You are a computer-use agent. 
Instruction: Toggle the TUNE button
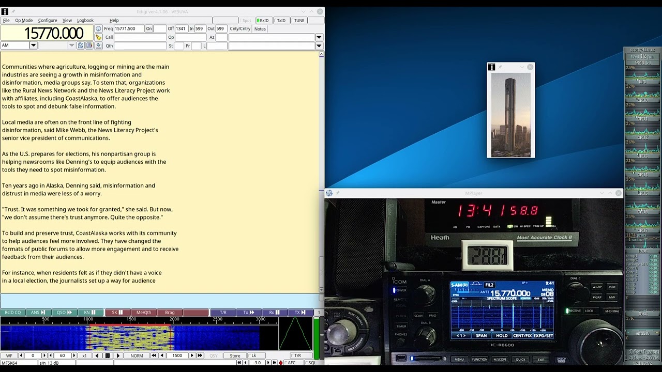(x=298, y=21)
